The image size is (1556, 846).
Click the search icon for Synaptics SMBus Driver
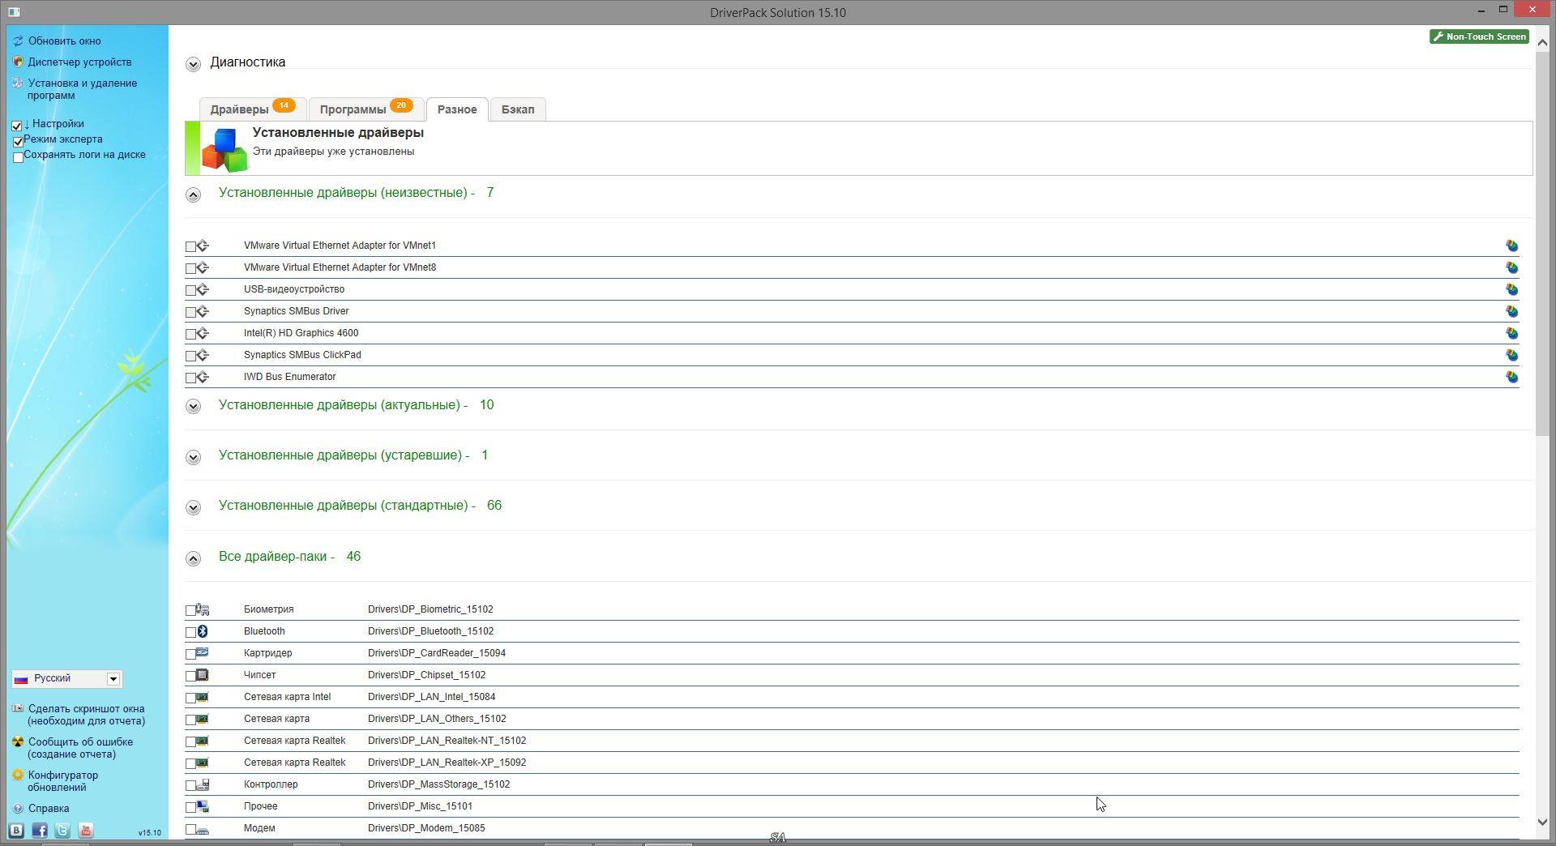coord(1511,311)
